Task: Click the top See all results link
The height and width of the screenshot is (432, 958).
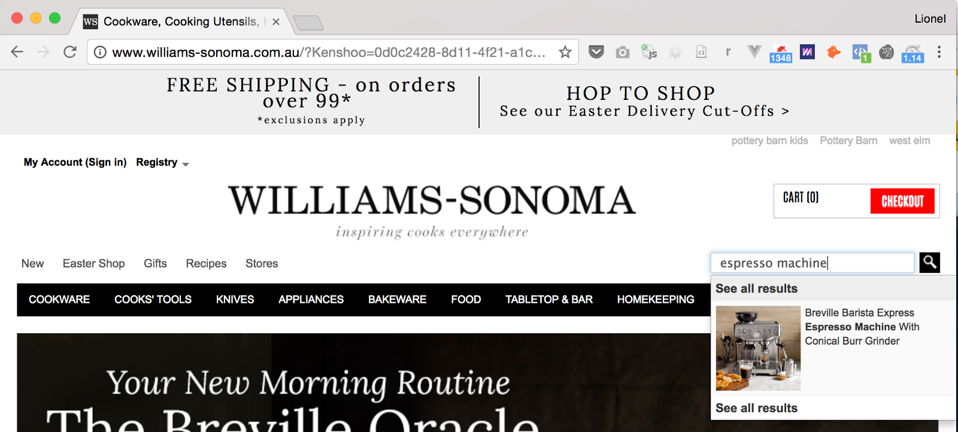Action: point(756,288)
